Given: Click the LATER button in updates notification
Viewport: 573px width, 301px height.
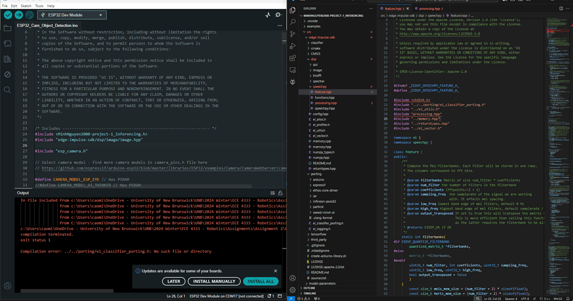Looking at the screenshot, I should tap(174, 281).
